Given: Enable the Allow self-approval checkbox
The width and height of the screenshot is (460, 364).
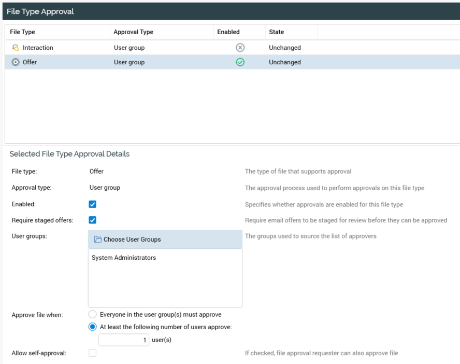Looking at the screenshot, I should tap(93, 353).
